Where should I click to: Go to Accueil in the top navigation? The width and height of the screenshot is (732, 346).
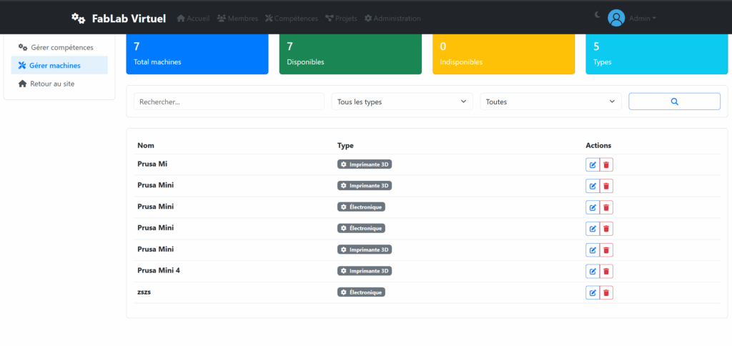[193, 18]
